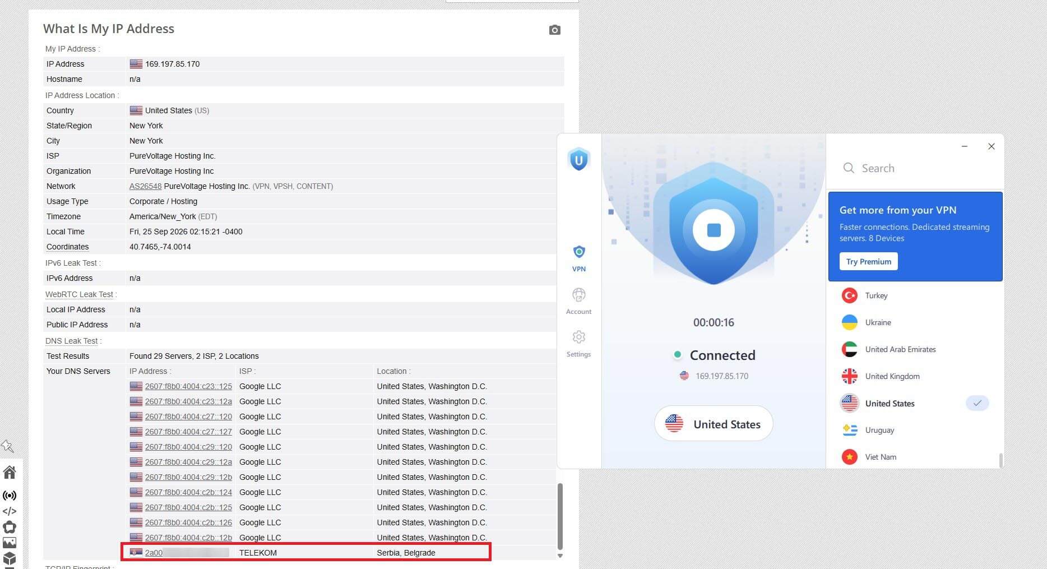This screenshot has height=569, width=1047.
Task: Open DNS server 2607:f8b0:4004:c2b::126 link
Action: click(x=188, y=522)
